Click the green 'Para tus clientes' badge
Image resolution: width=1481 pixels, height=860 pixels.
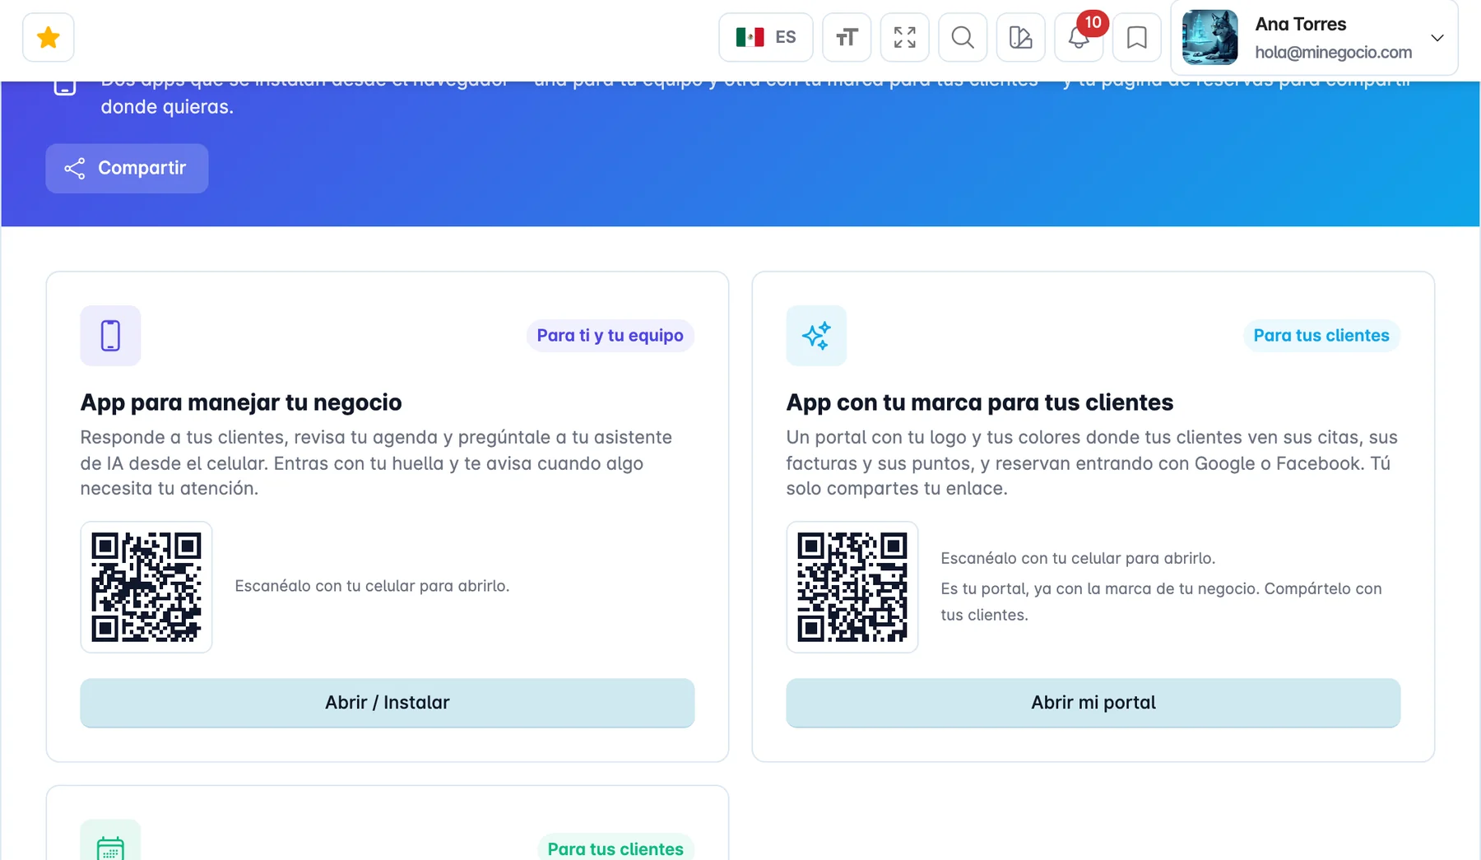click(615, 848)
